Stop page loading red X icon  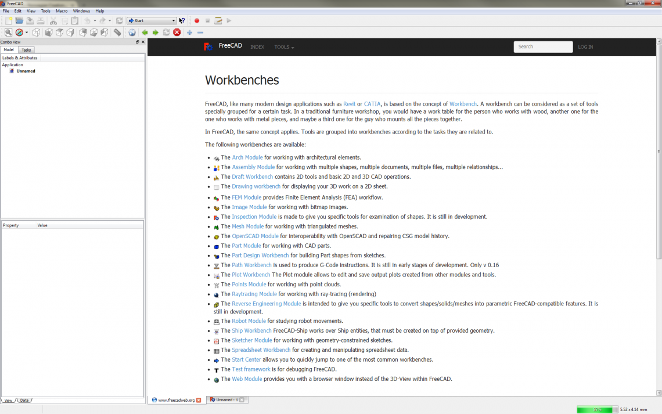(177, 33)
